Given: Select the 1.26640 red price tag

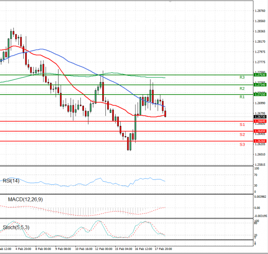Looking at the screenshot, I should (260, 121).
